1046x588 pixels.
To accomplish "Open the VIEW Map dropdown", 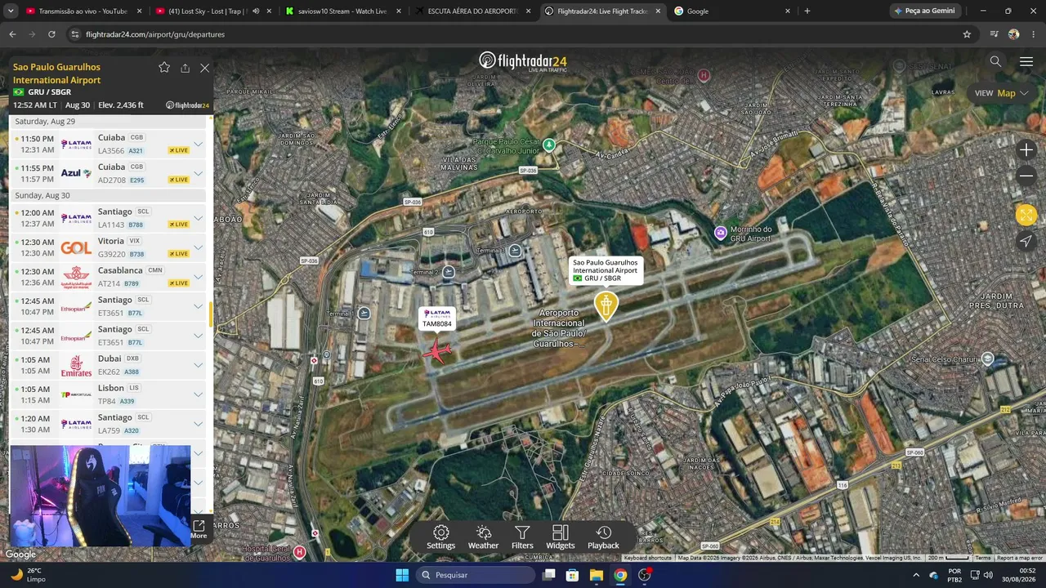I will tap(1002, 93).
